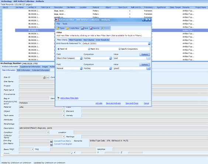Image resolution: width=208 pixels, height=164 pixels.
Task: Click the TPQ input field
Action: click(x=73, y=149)
